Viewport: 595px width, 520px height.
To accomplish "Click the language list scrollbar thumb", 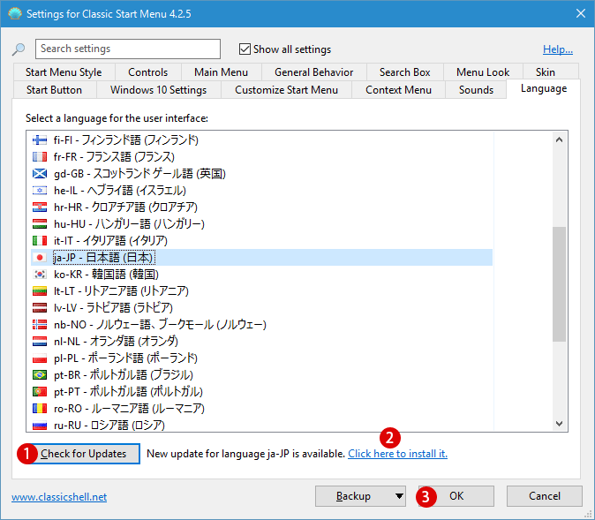I will tap(559, 284).
